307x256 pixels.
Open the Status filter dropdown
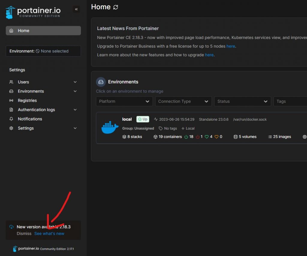coord(242,102)
